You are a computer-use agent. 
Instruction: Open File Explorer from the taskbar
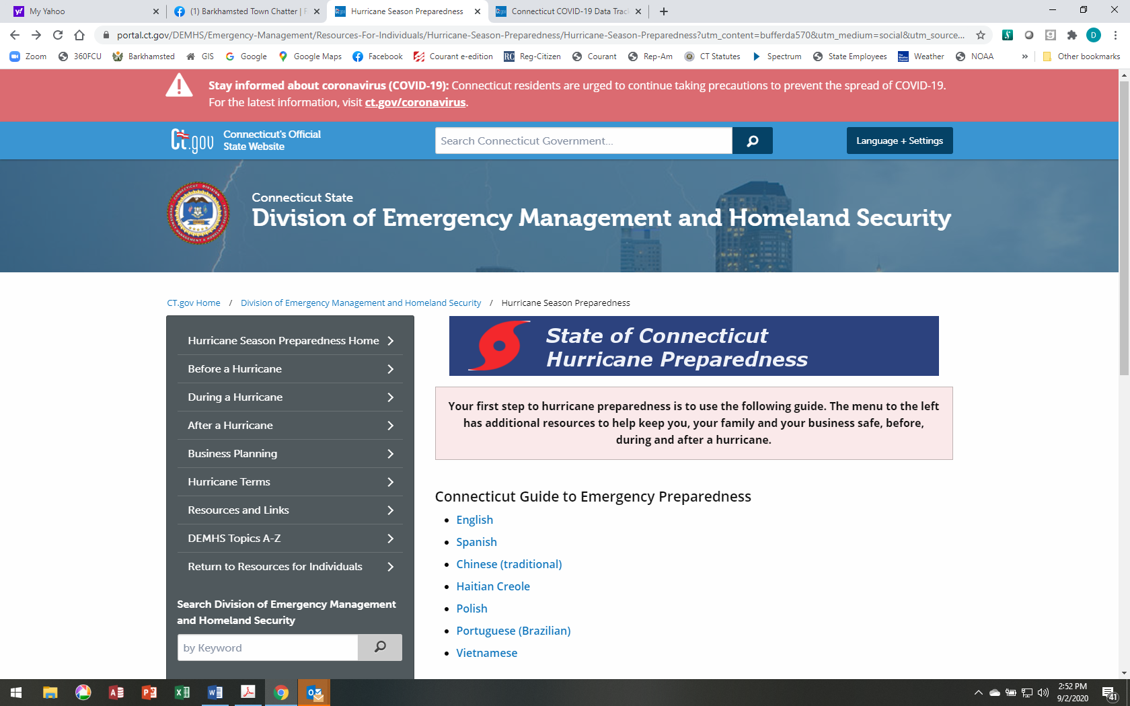click(50, 693)
